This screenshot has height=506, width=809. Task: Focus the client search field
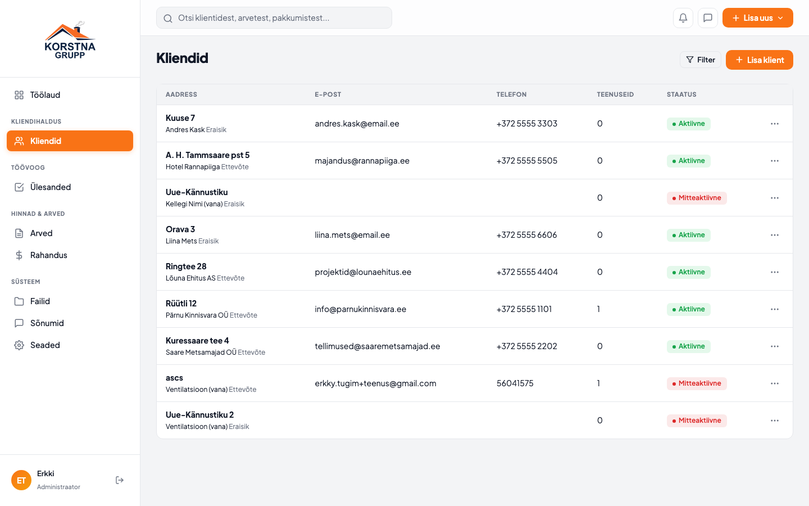pyautogui.click(x=274, y=18)
